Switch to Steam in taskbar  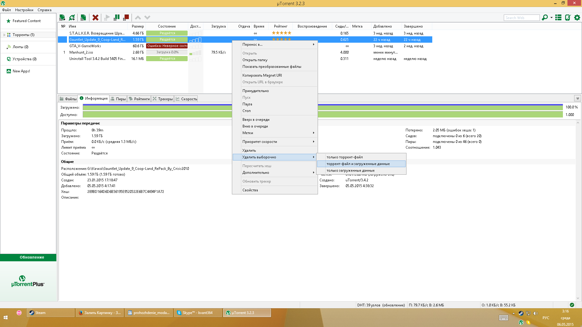point(51,313)
